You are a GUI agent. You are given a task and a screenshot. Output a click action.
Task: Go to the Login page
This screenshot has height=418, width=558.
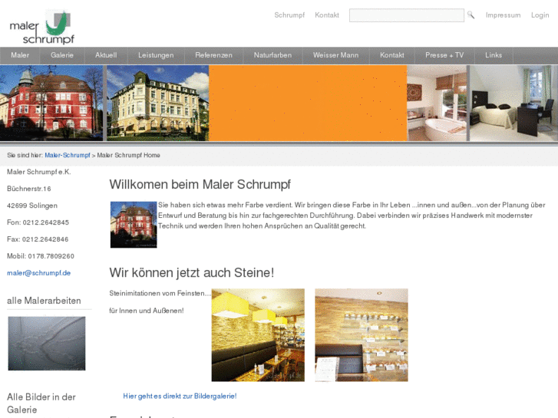540,15
